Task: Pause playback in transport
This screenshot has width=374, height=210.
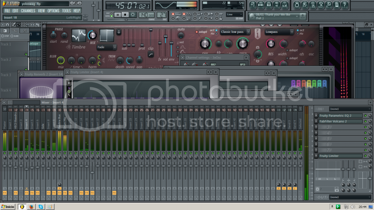Action: 118,15
